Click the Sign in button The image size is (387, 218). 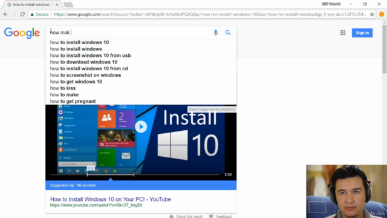tap(362, 33)
